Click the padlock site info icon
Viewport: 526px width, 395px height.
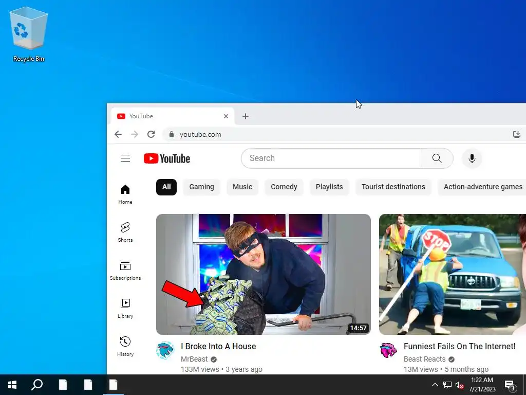pyautogui.click(x=172, y=134)
